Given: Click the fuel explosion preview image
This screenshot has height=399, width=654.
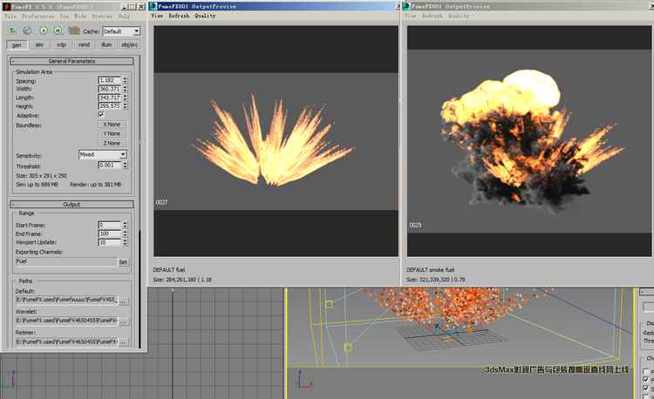Looking at the screenshot, I should click(x=276, y=141).
